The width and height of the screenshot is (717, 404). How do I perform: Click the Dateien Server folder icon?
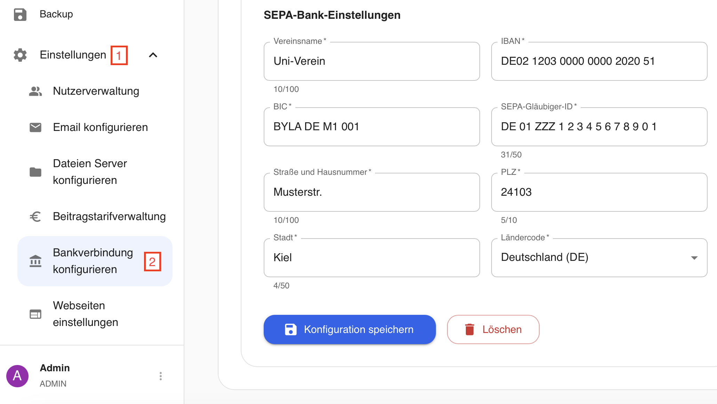35,172
